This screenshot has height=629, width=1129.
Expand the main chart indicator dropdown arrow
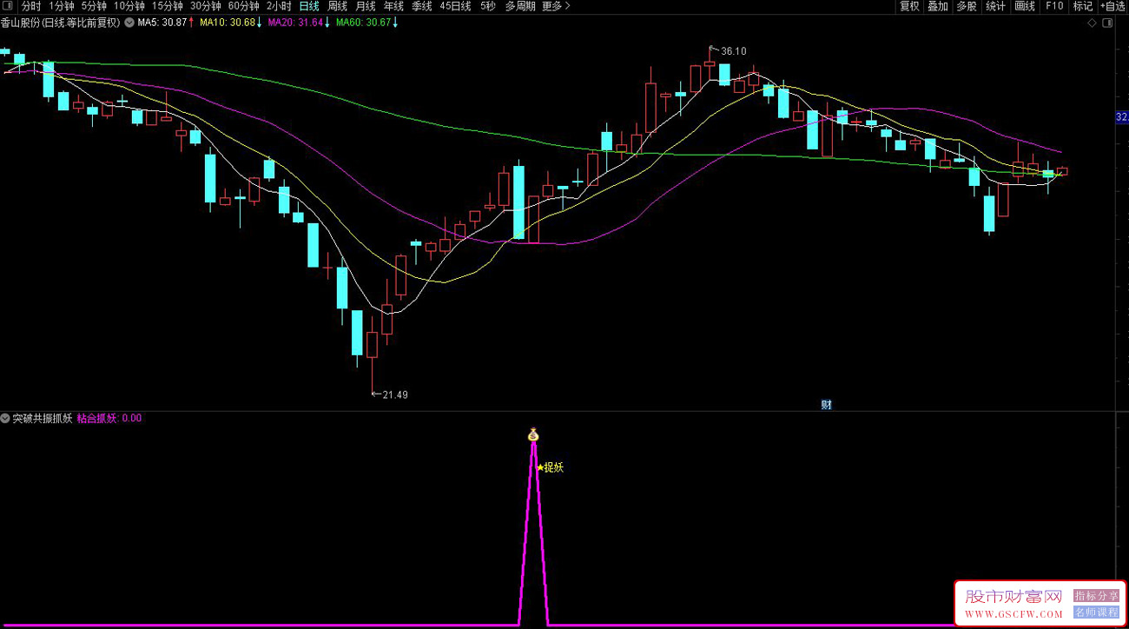129,23
